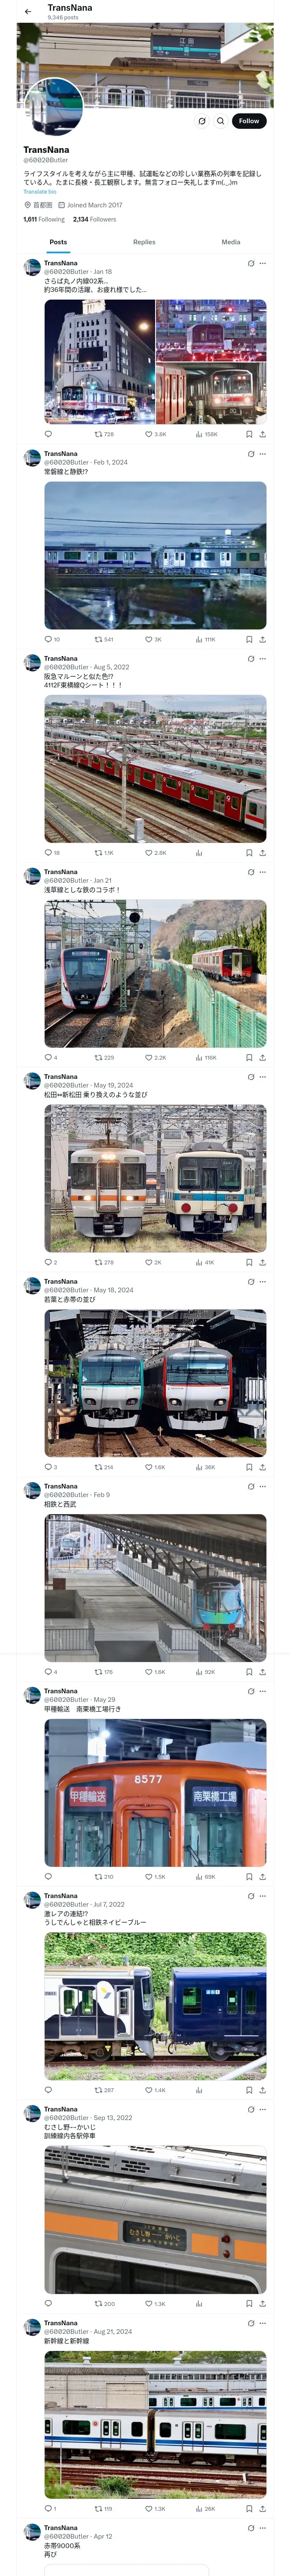This screenshot has height=2576, width=290.
Task: Follow the TransNana account
Action: (x=249, y=121)
